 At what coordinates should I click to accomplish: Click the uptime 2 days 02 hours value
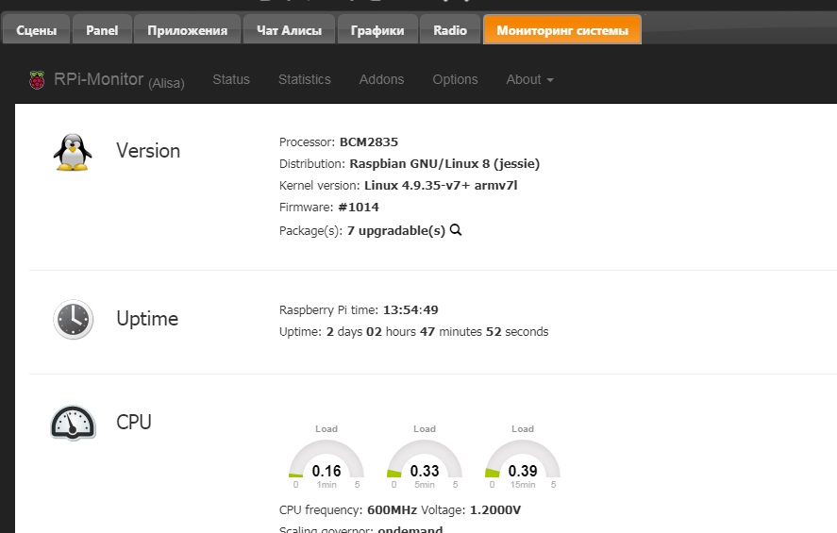pos(437,332)
